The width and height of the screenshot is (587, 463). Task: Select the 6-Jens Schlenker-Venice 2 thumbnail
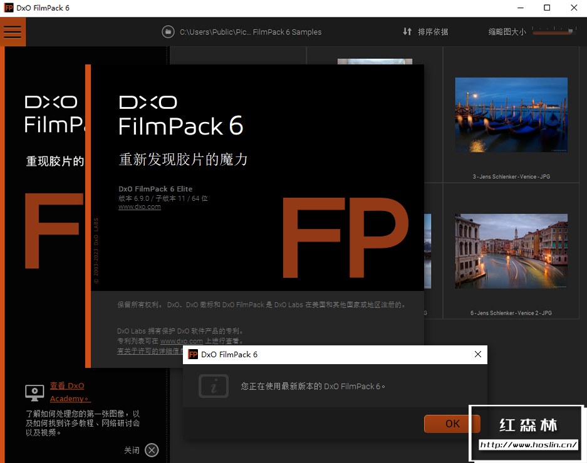(x=511, y=251)
